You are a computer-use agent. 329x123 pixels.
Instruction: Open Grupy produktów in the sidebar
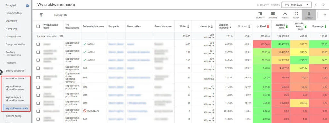(x=15, y=44)
